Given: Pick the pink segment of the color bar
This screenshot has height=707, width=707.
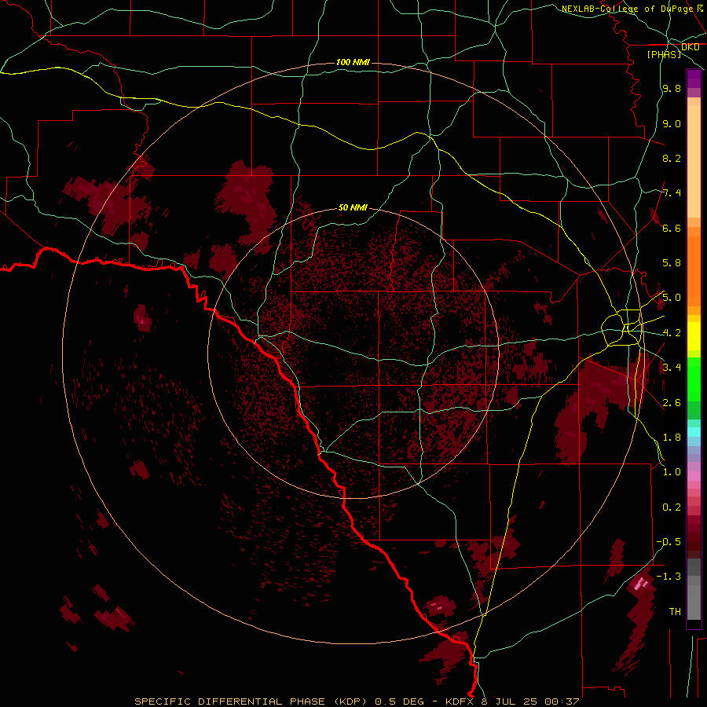Looking at the screenshot, I should pyautogui.click(x=694, y=476).
